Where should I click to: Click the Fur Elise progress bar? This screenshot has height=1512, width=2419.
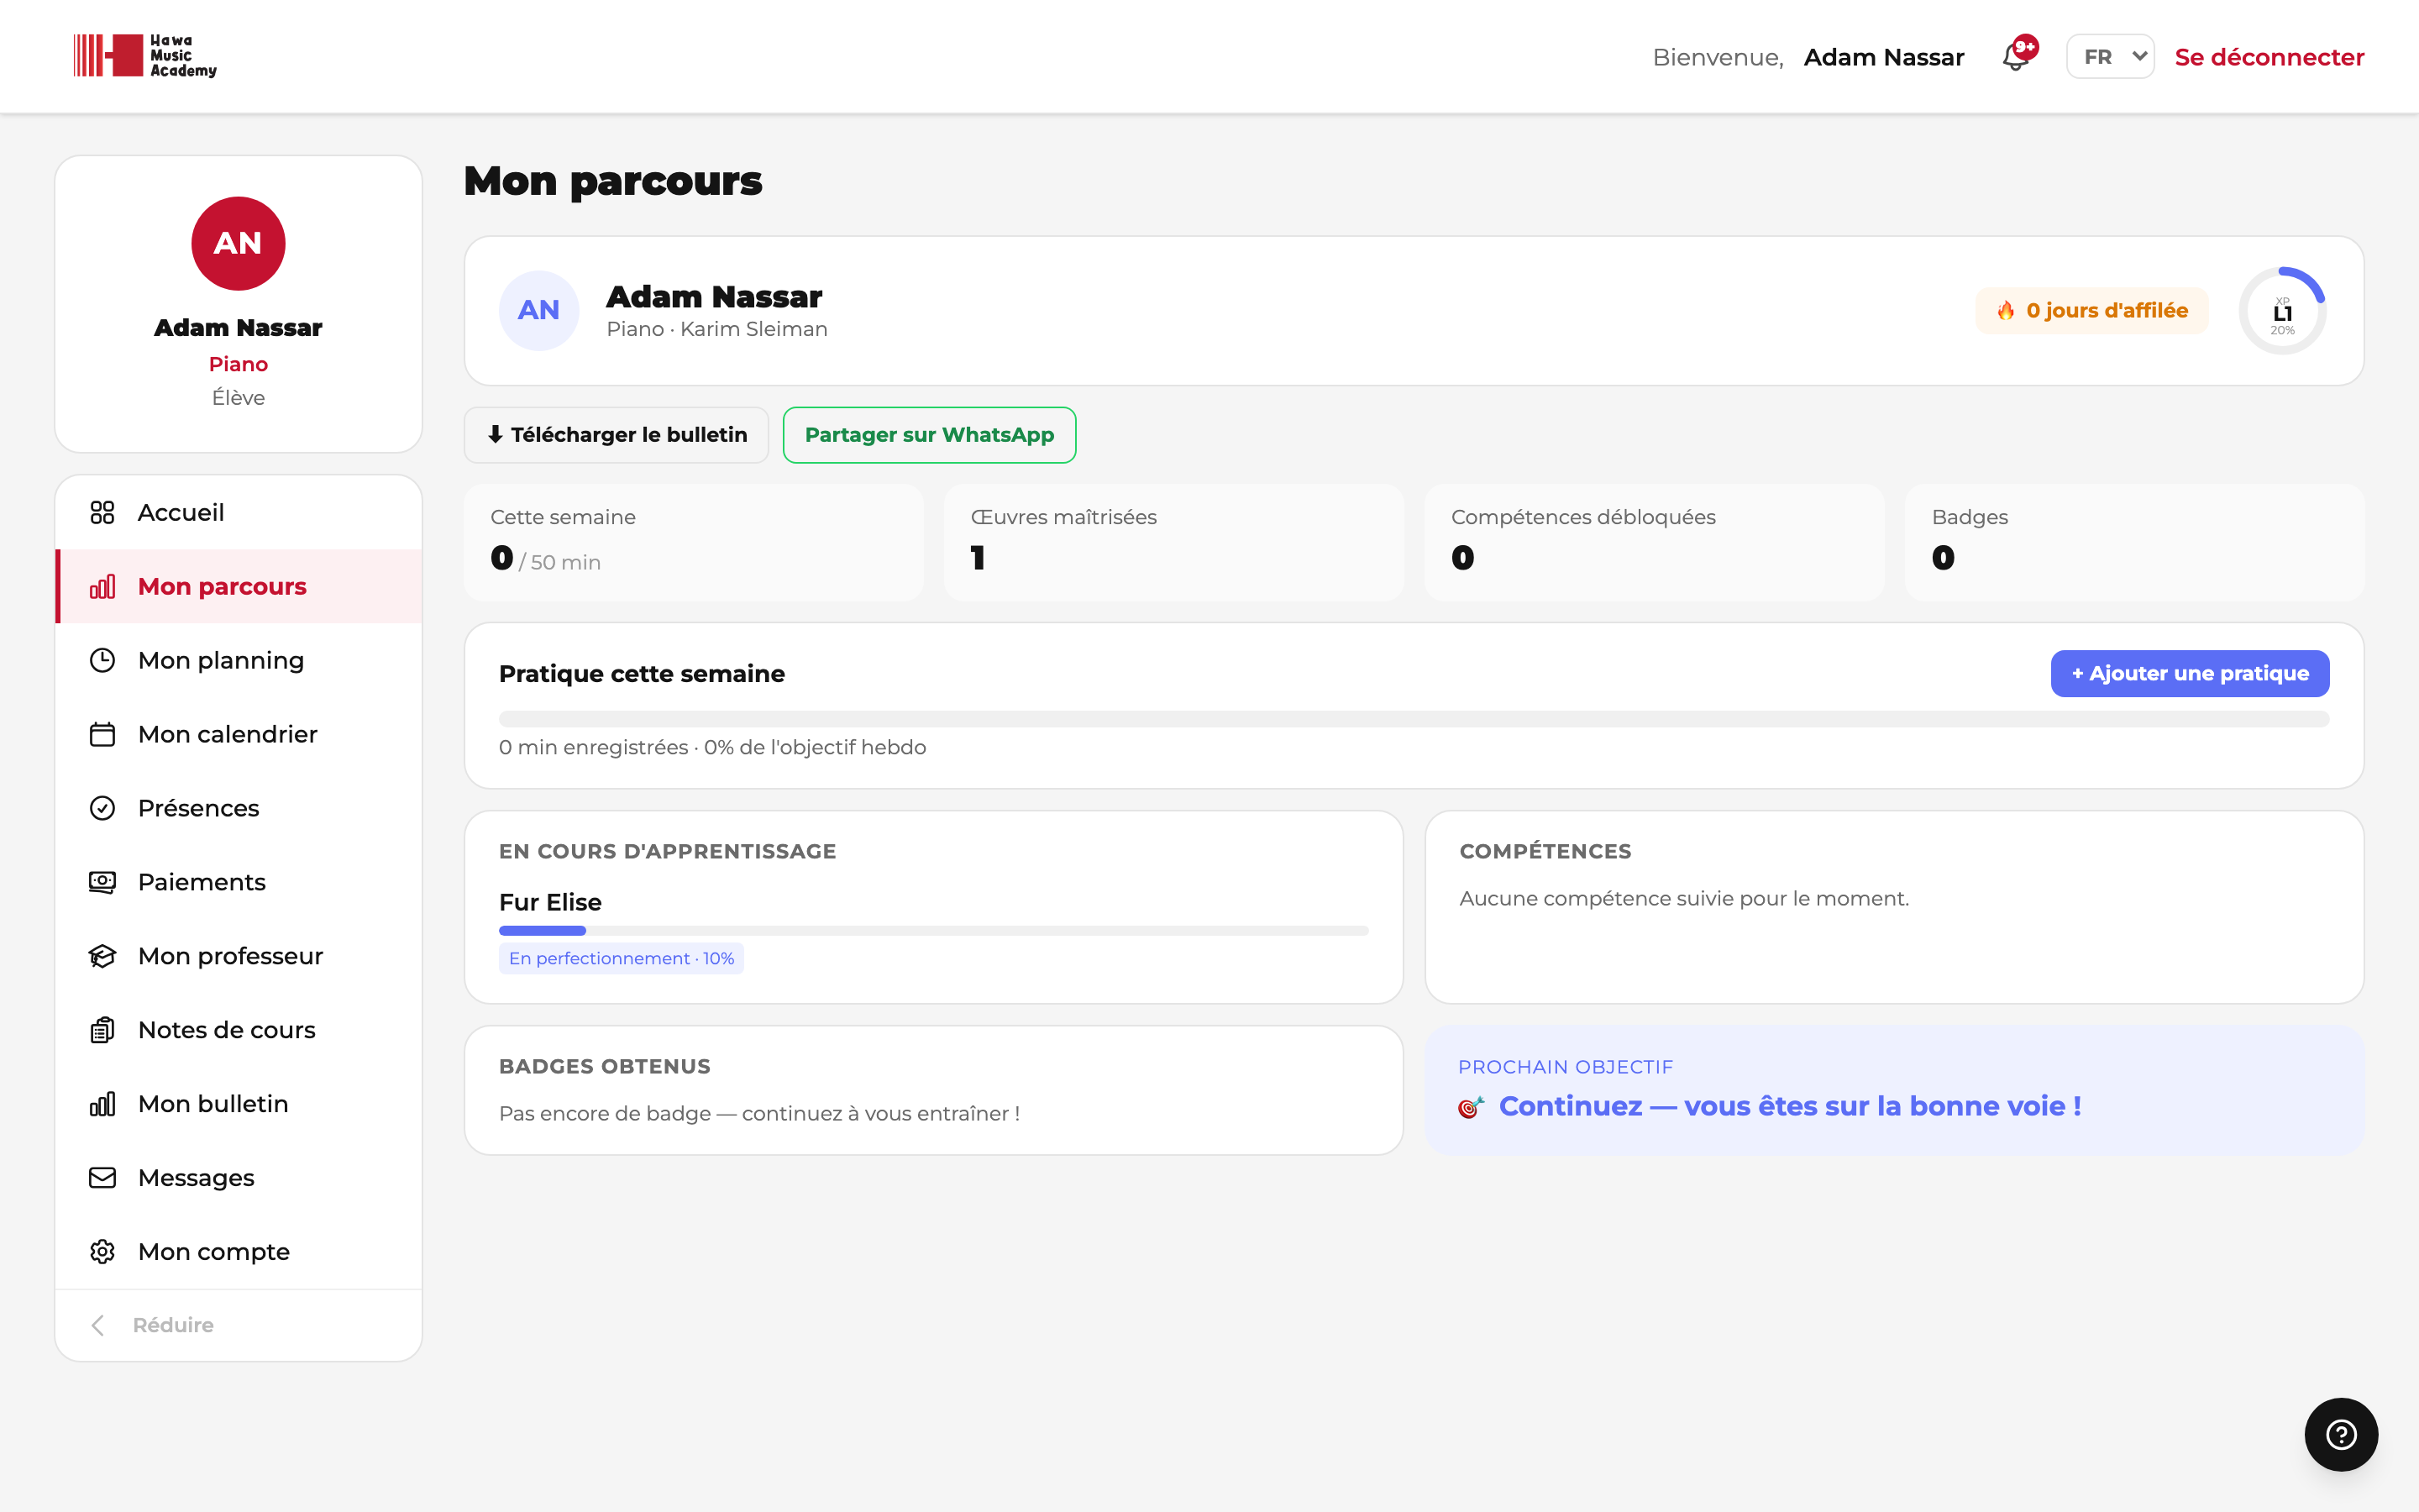(934, 931)
